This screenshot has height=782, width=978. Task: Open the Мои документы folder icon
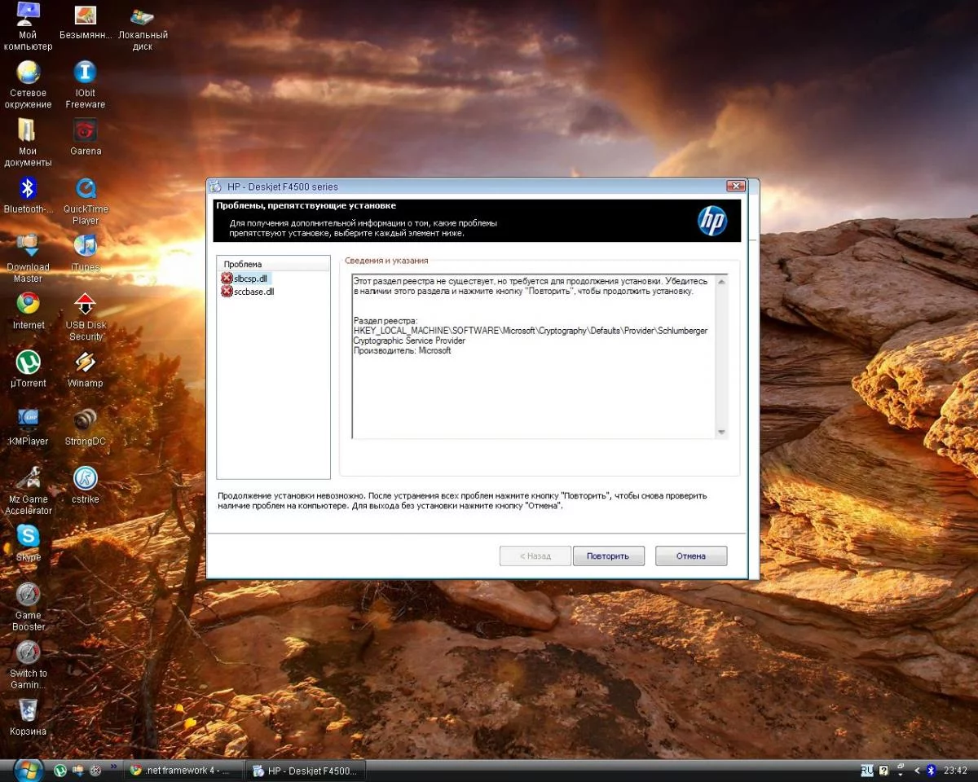28,142
